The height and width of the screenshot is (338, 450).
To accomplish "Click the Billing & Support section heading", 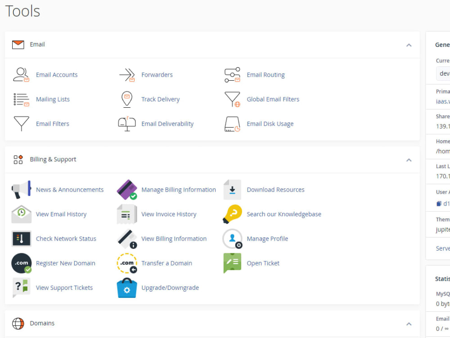I will (x=53, y=160).
